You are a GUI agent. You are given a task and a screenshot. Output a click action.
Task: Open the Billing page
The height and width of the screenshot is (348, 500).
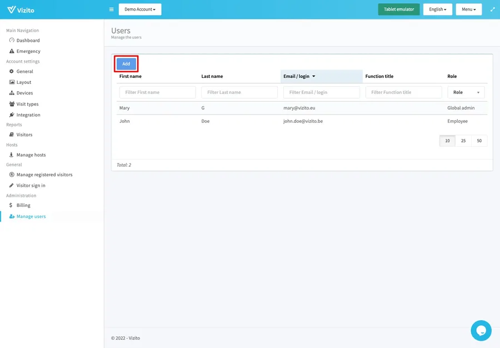[x=22, y=205]
